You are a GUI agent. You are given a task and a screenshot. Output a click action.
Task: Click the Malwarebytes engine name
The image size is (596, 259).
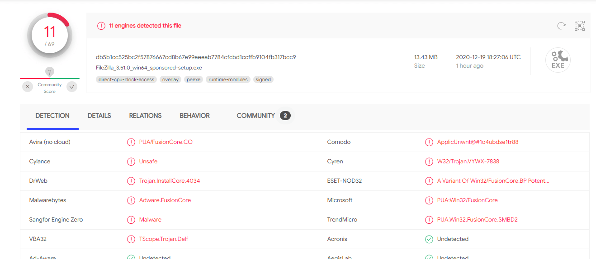coord(47,200)
